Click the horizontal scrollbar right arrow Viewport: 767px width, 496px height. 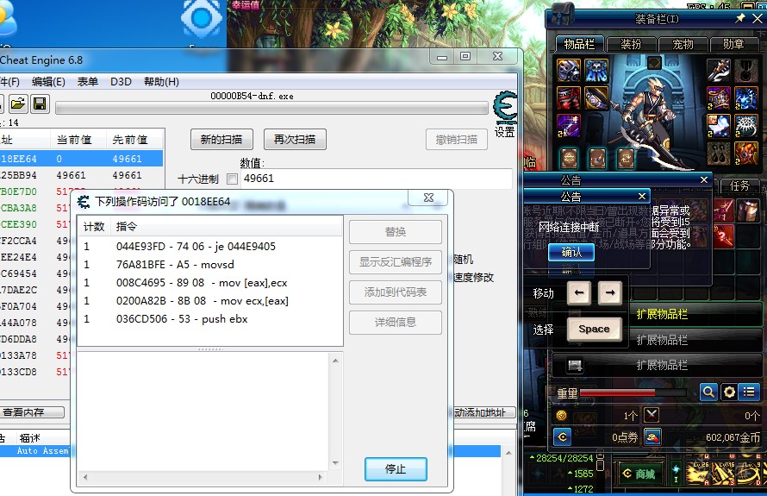pos(321,477)
